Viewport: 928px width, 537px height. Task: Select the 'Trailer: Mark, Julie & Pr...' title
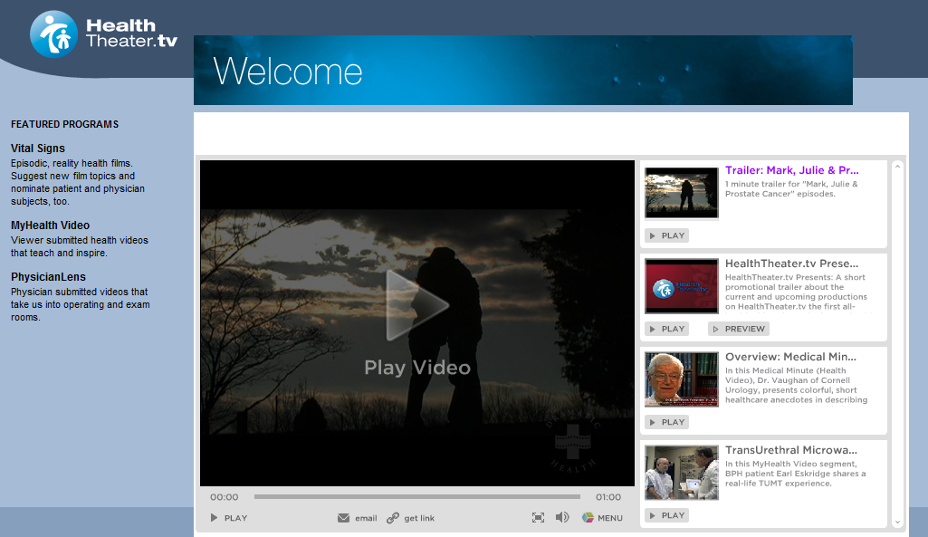coord(792,170)
